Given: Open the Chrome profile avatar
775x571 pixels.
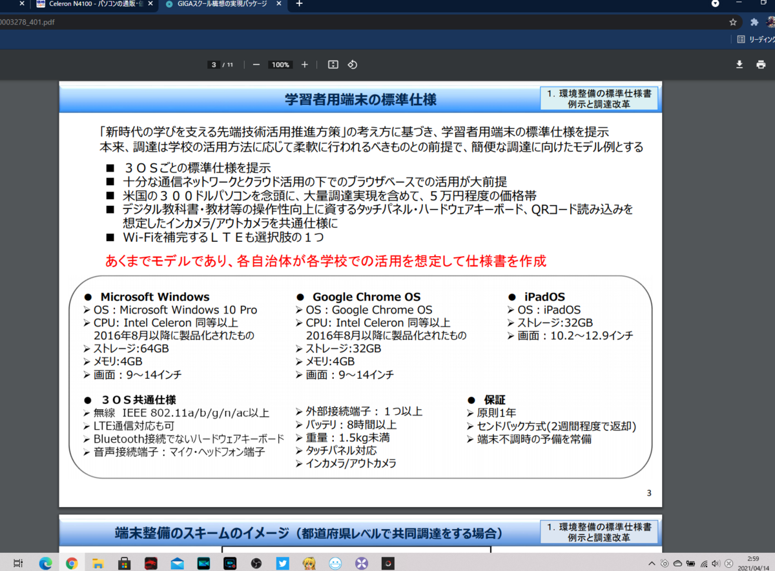Looking at the screenshot, I should click(x=770, y=21).
